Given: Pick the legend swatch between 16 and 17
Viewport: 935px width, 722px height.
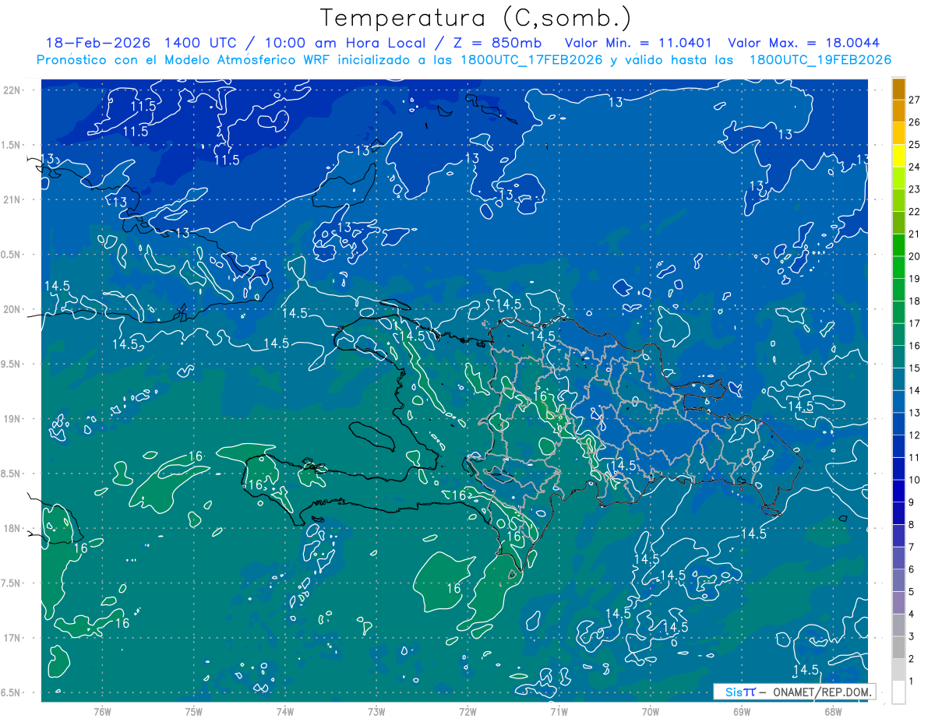Looking at the screenshot, I should point(898,334).
